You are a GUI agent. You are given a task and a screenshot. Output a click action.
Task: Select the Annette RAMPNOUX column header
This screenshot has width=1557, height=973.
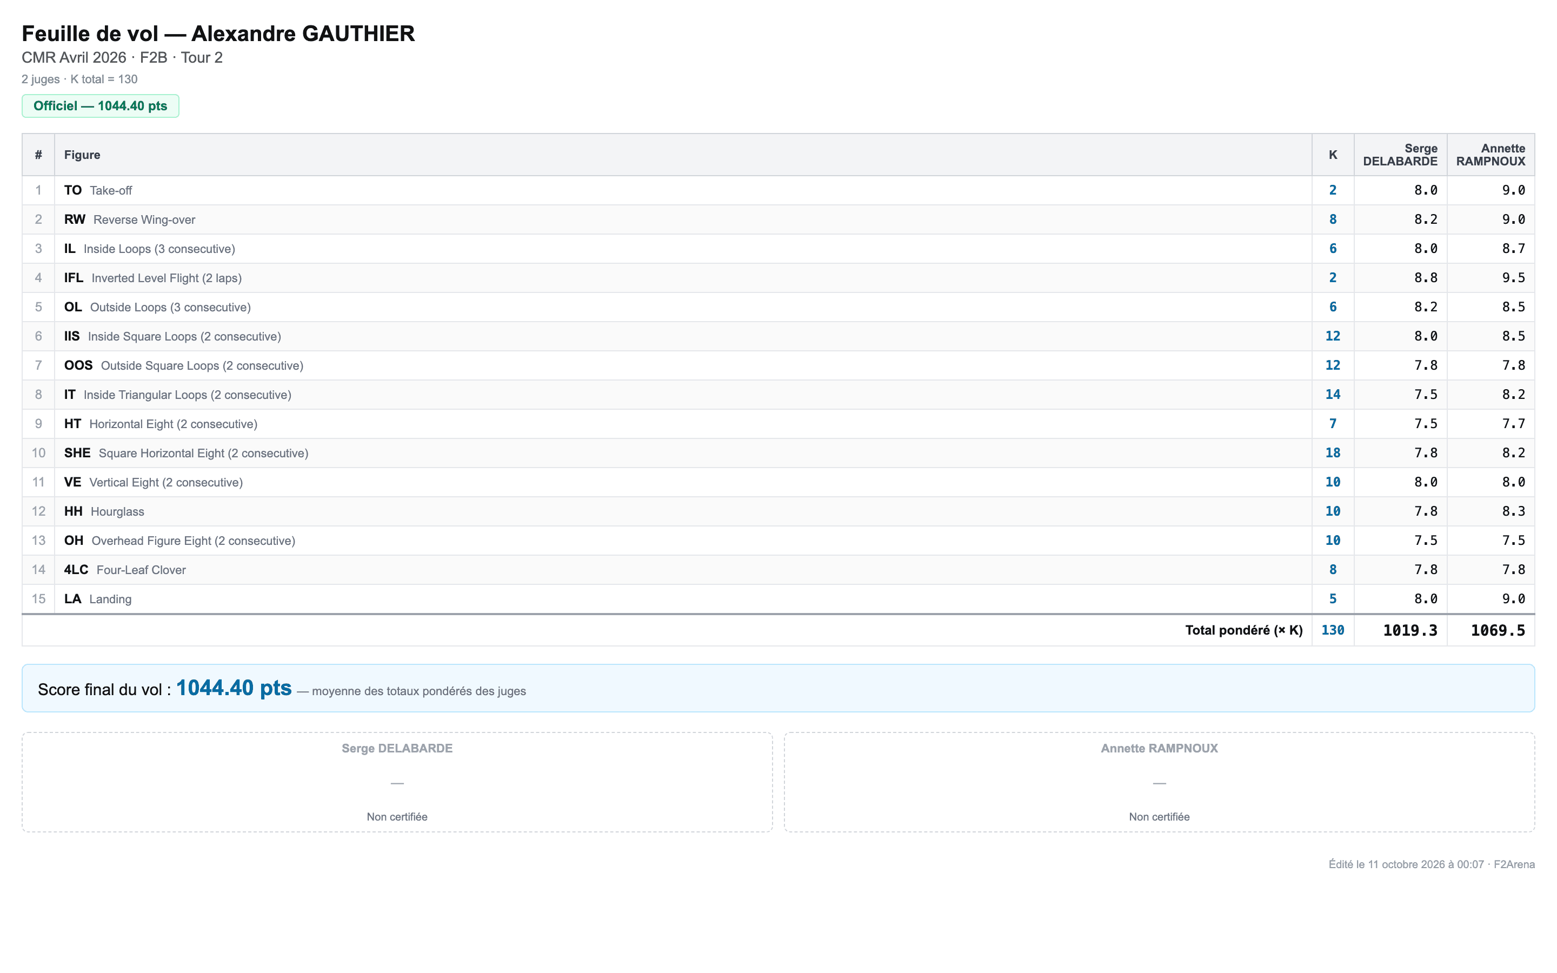(1490, 155)
